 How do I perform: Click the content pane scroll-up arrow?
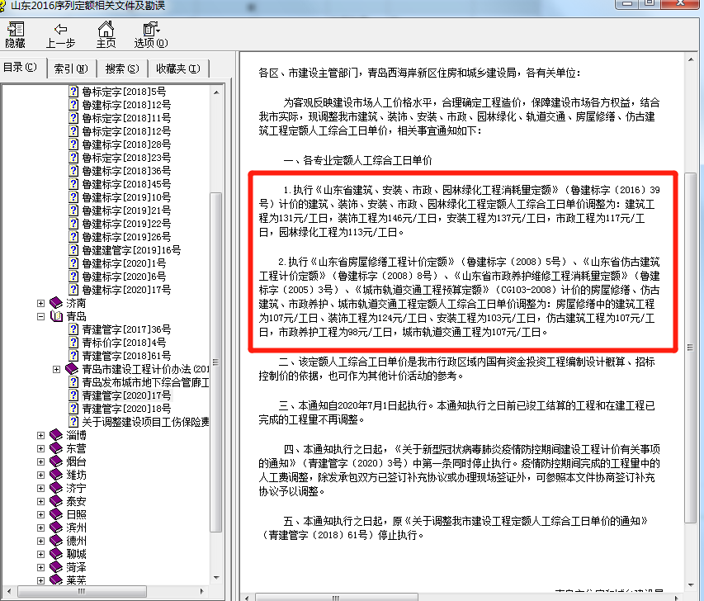tap(691, 59)
